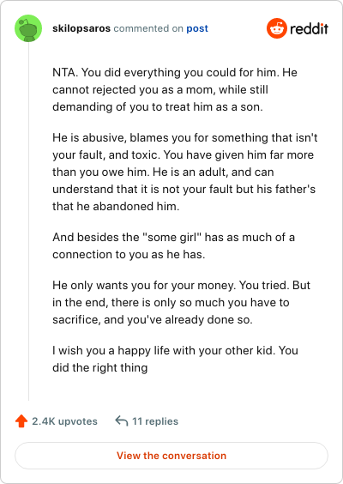Follow the blue "post" link

(197, 28)
